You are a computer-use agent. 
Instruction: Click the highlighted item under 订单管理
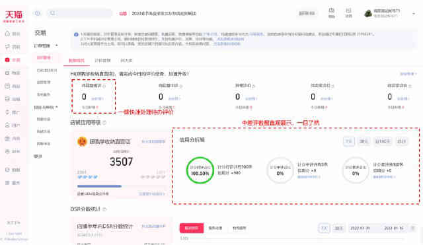(44, 57)
